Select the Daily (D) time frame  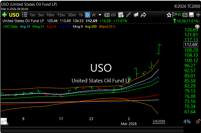(x=87, y=15)
